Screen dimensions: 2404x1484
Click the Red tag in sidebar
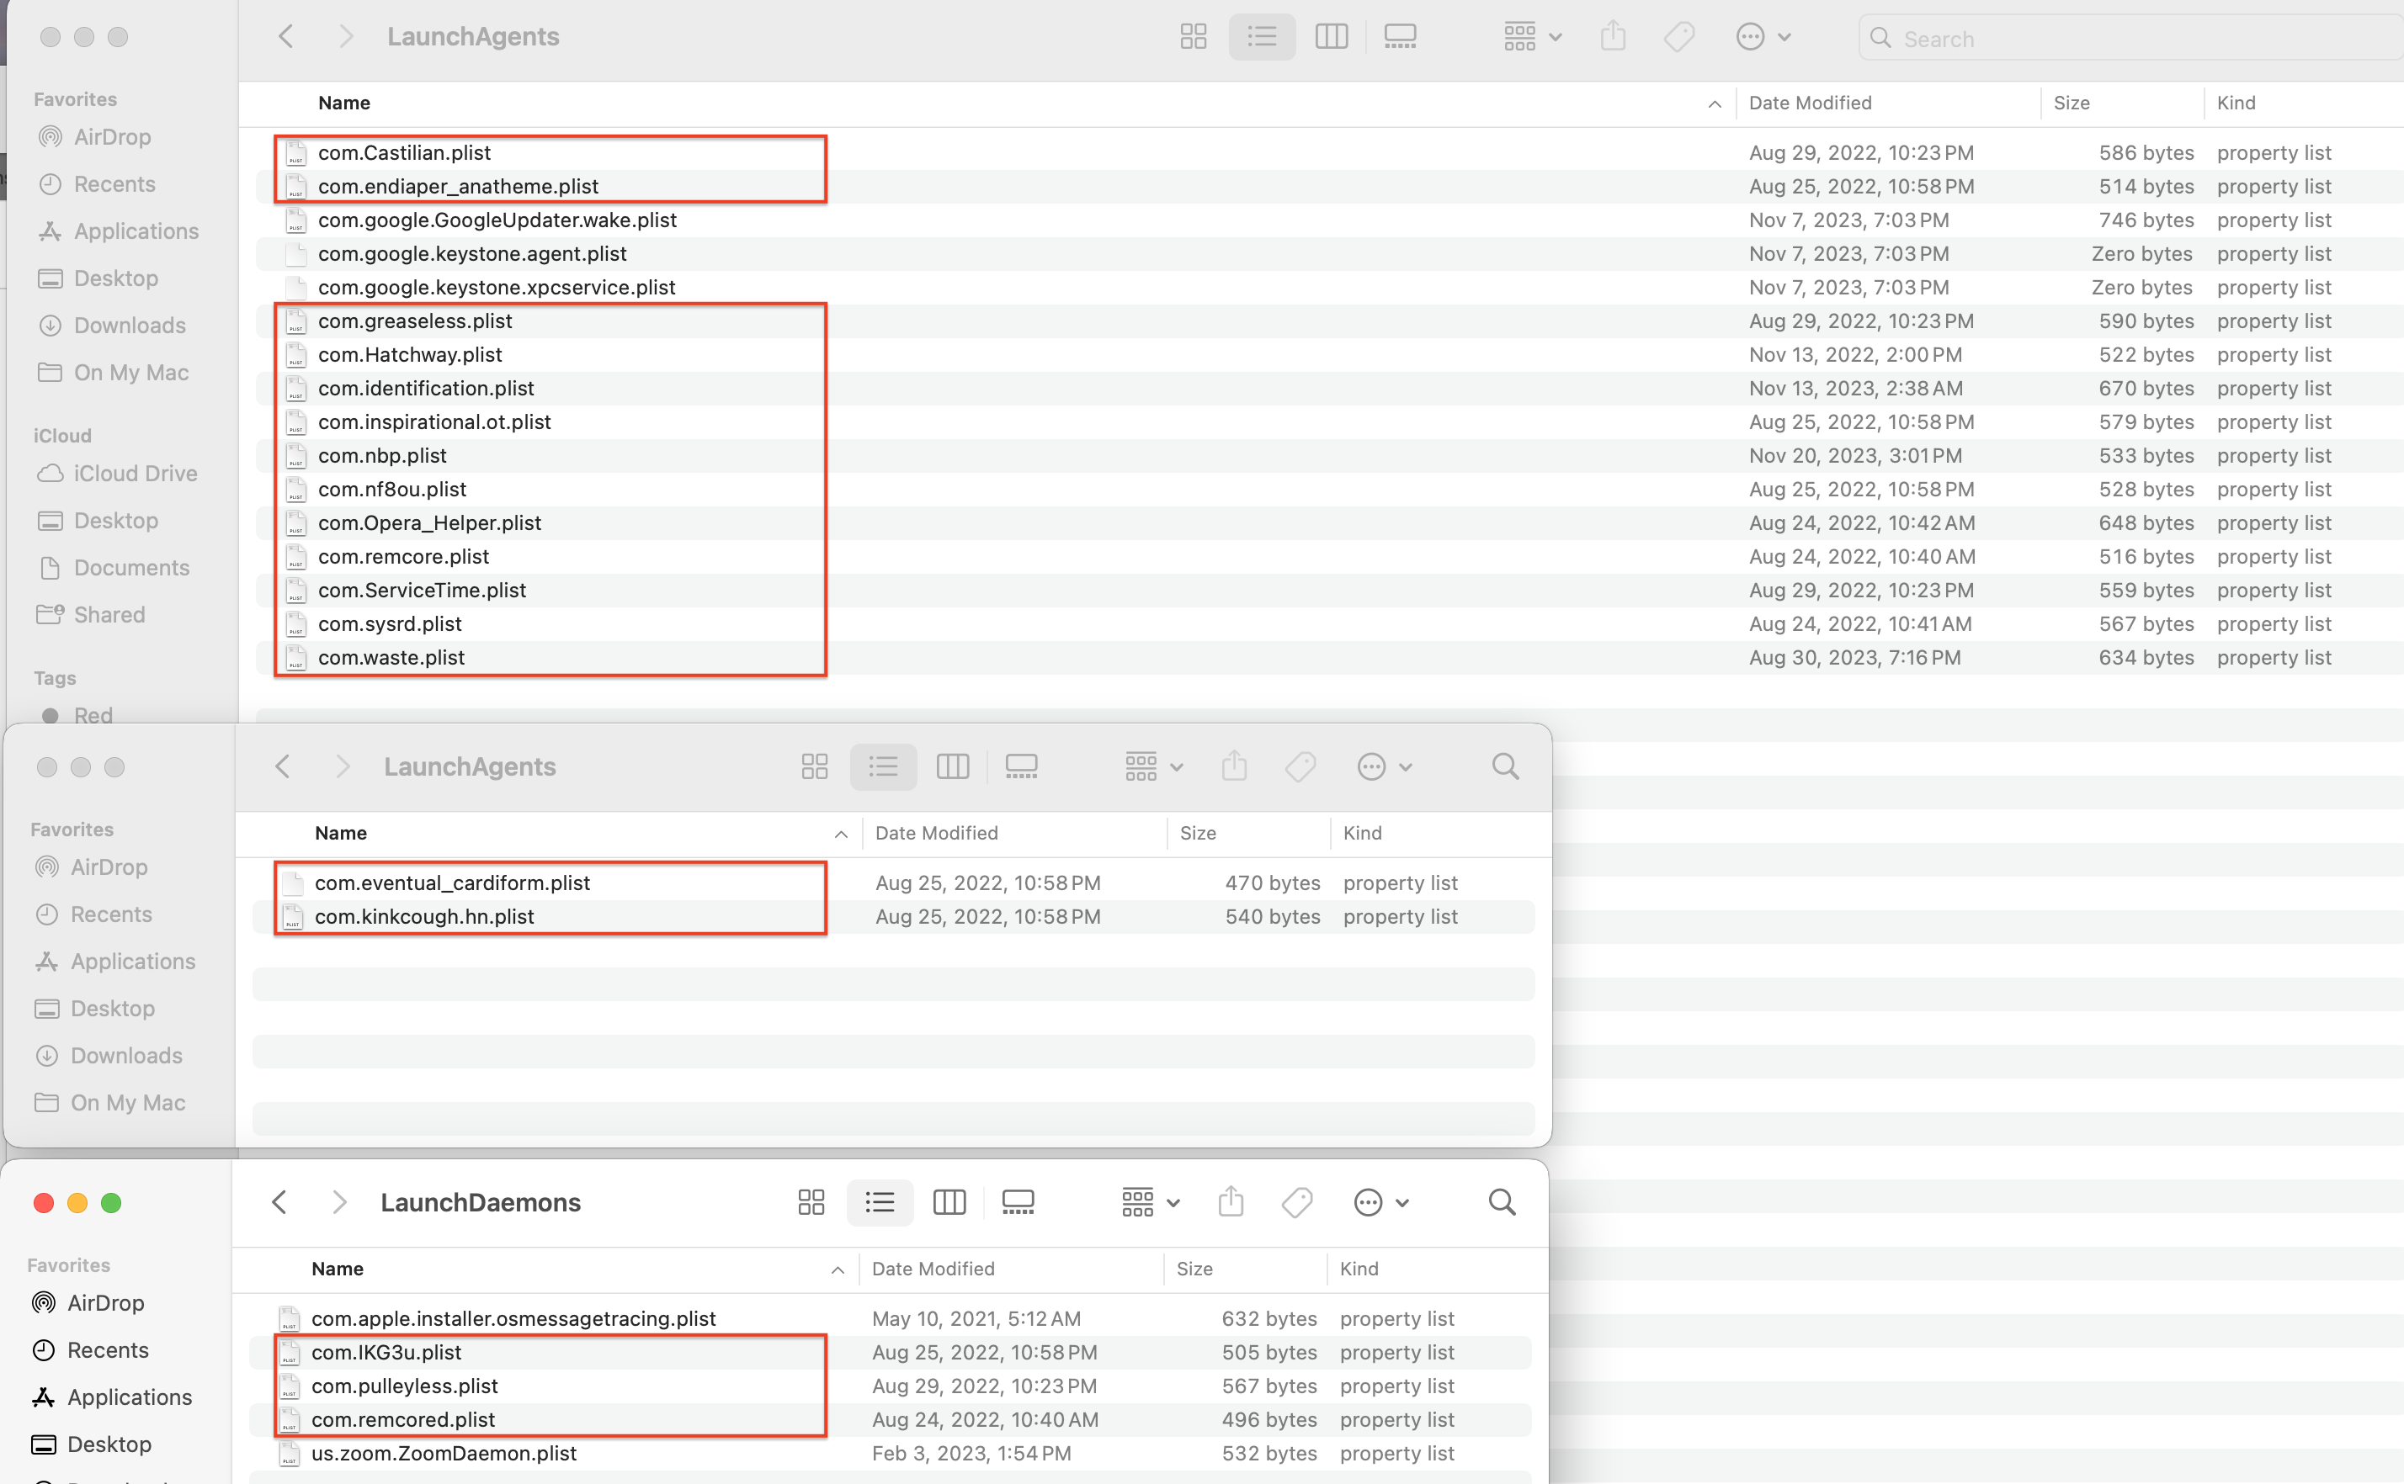tap(93, 715)
